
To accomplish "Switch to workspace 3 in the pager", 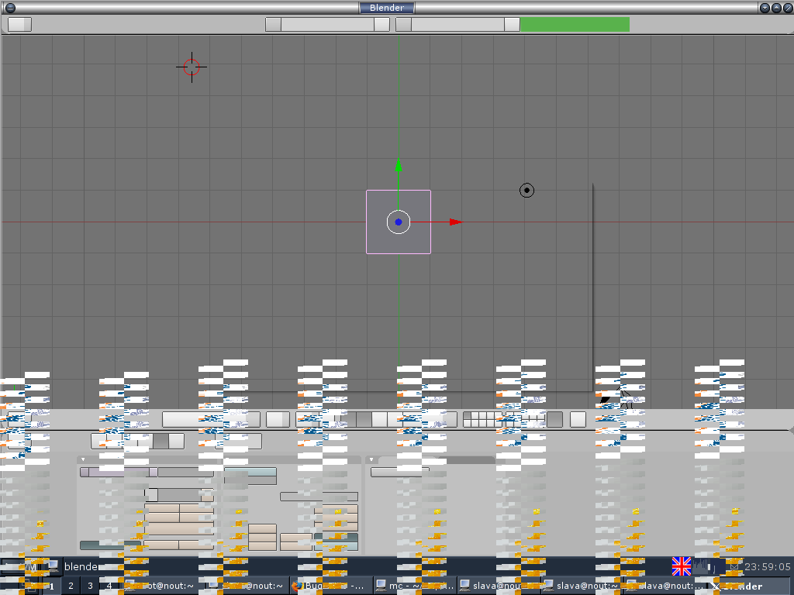I will (90, 586).
